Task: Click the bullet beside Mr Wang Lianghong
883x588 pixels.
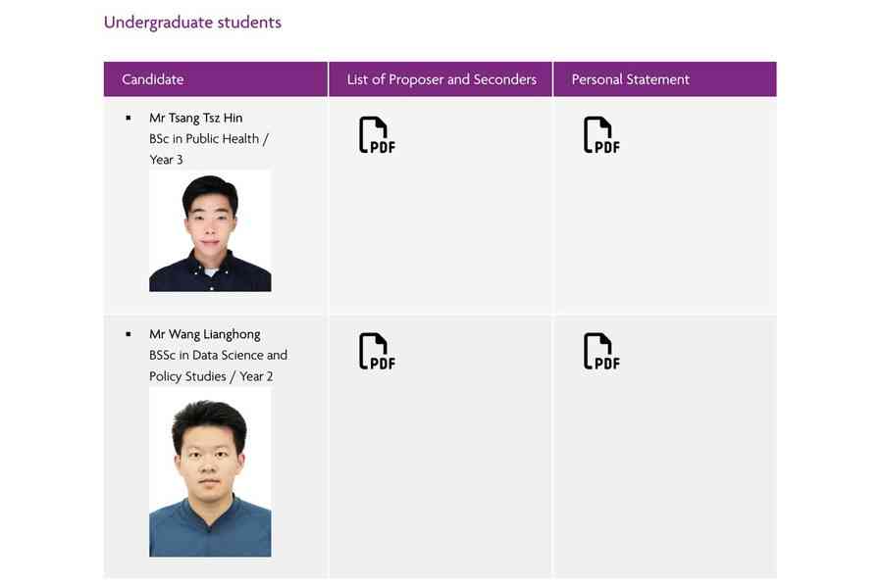Action: 129,334
